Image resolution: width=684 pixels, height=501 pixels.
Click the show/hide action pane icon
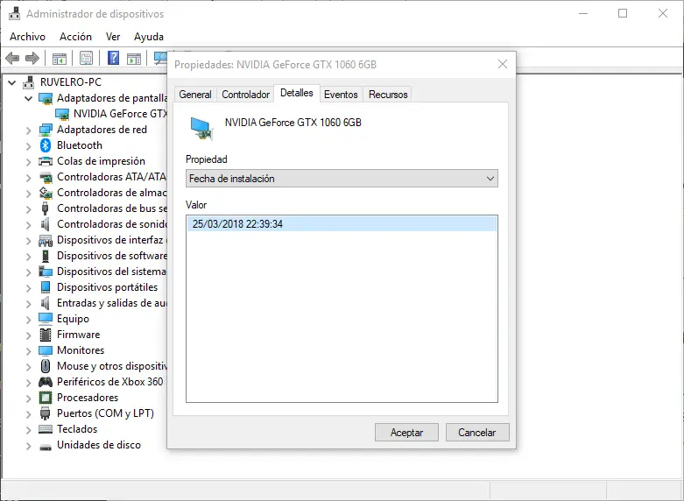click(x=134, y=58)
